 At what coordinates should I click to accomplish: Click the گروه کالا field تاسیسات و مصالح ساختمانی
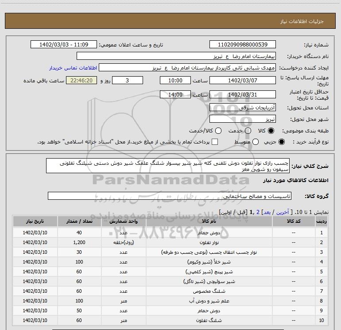(170, 196)
